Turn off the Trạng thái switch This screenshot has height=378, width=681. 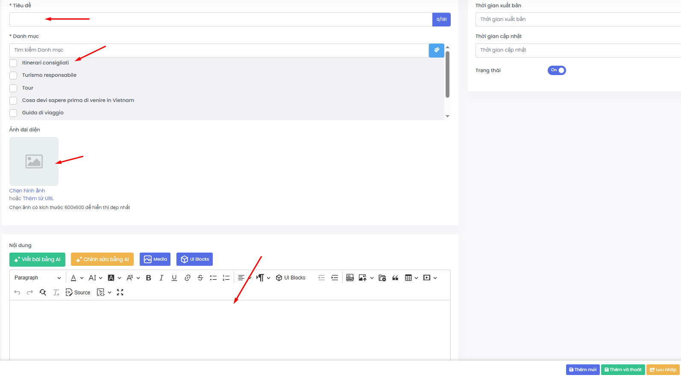[x=557, y=70]
